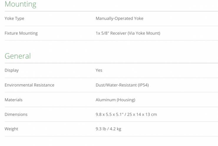This screenshot has height=146, width=218.
Task: Select the Display label
Action: tap(11, 70)
